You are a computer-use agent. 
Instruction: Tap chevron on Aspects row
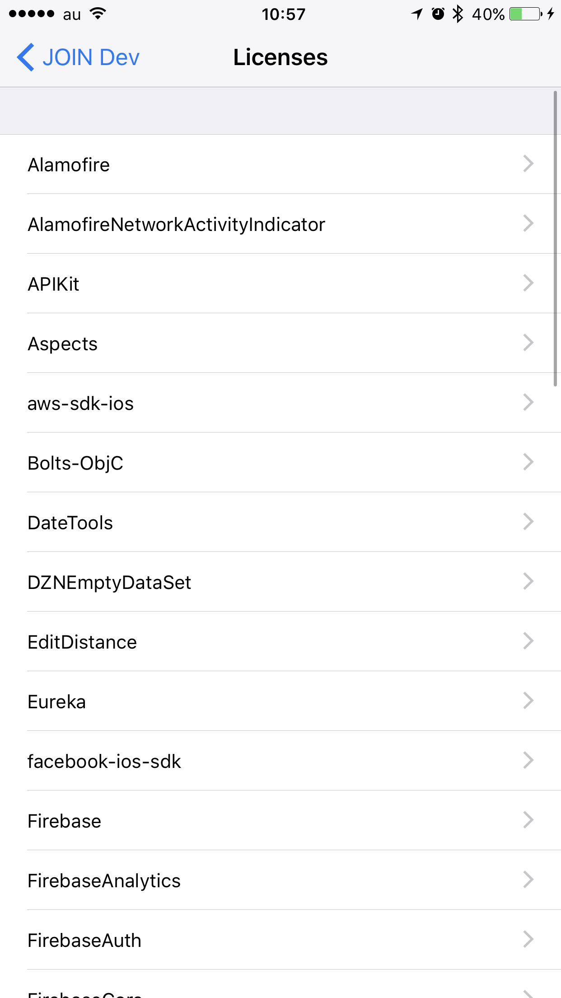tap(528, 343)
